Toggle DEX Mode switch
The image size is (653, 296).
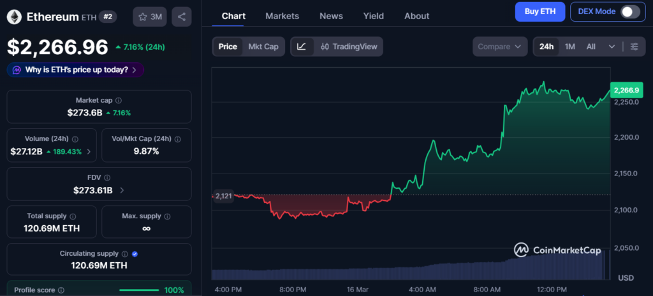point(629,11)
